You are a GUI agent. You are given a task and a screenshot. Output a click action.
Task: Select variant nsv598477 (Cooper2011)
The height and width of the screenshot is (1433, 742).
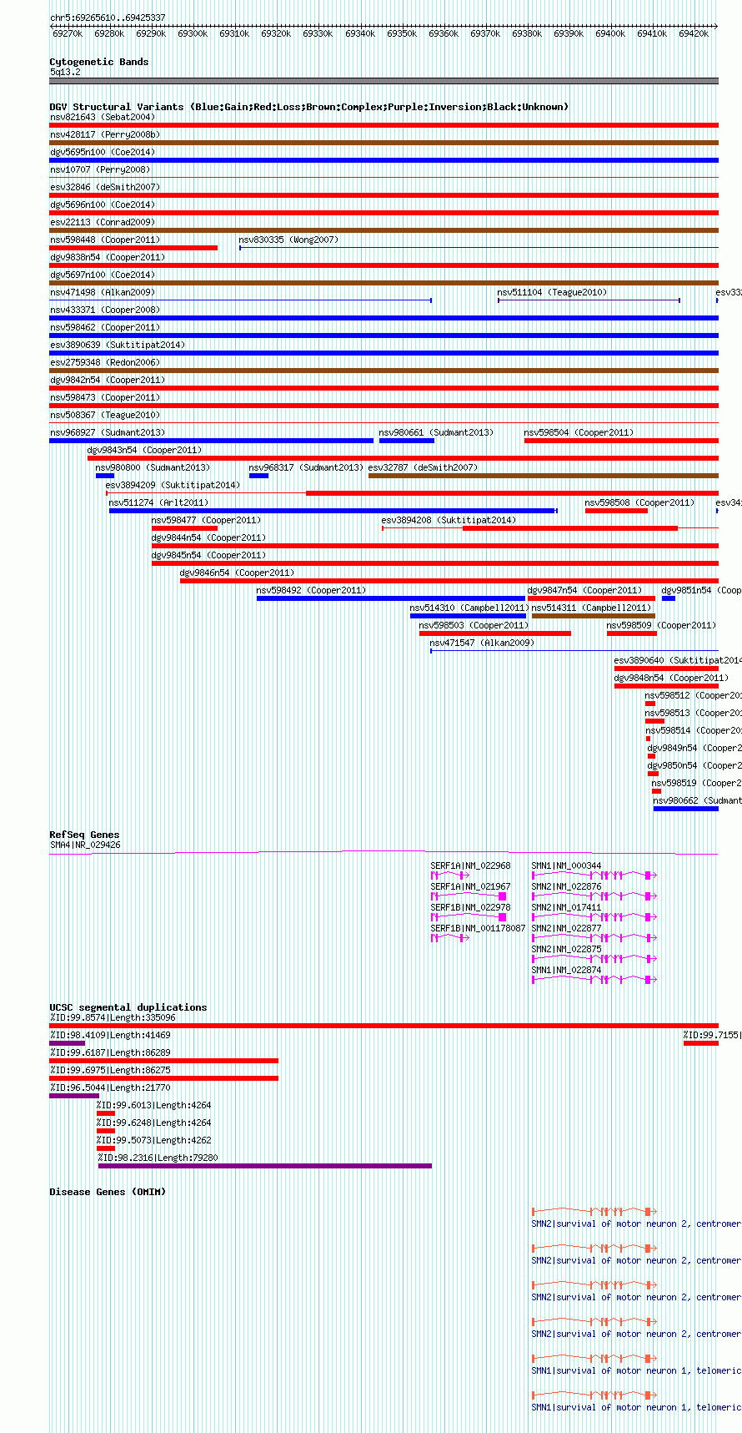pos(184,527)
